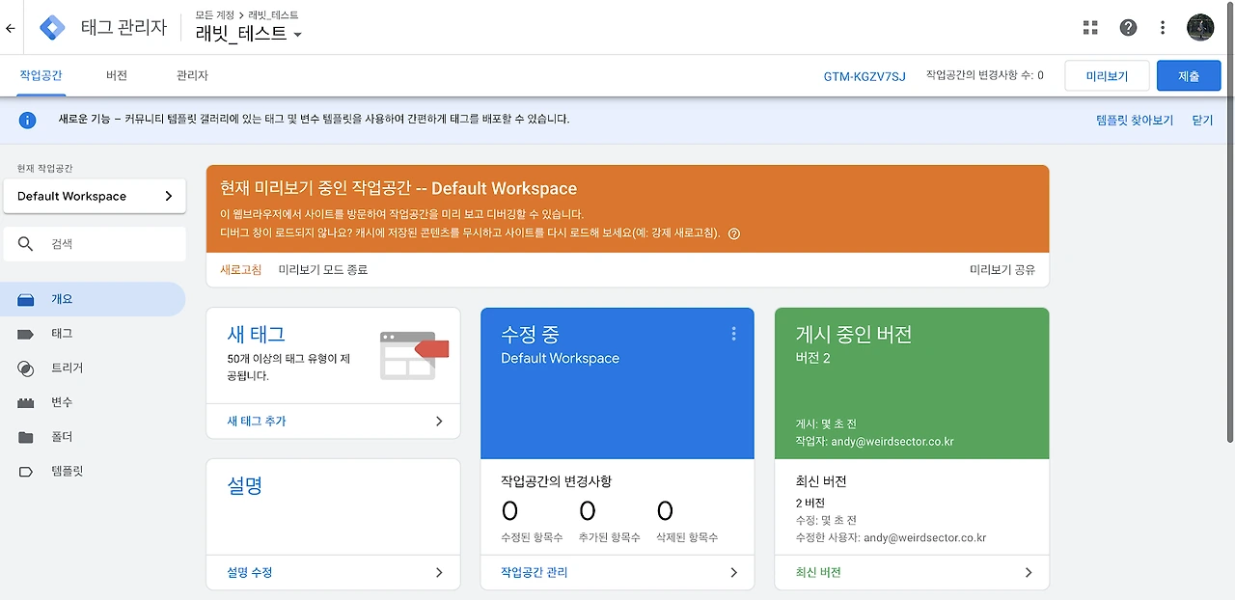1235x600 pixels.
Task: Click the 변수 variable brick icon
Action: pyautogui.click(x=26, y=403)
